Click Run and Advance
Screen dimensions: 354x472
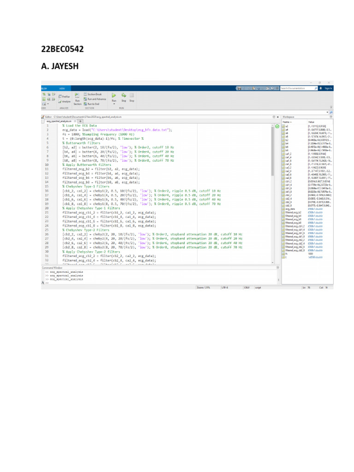point(95,99)
